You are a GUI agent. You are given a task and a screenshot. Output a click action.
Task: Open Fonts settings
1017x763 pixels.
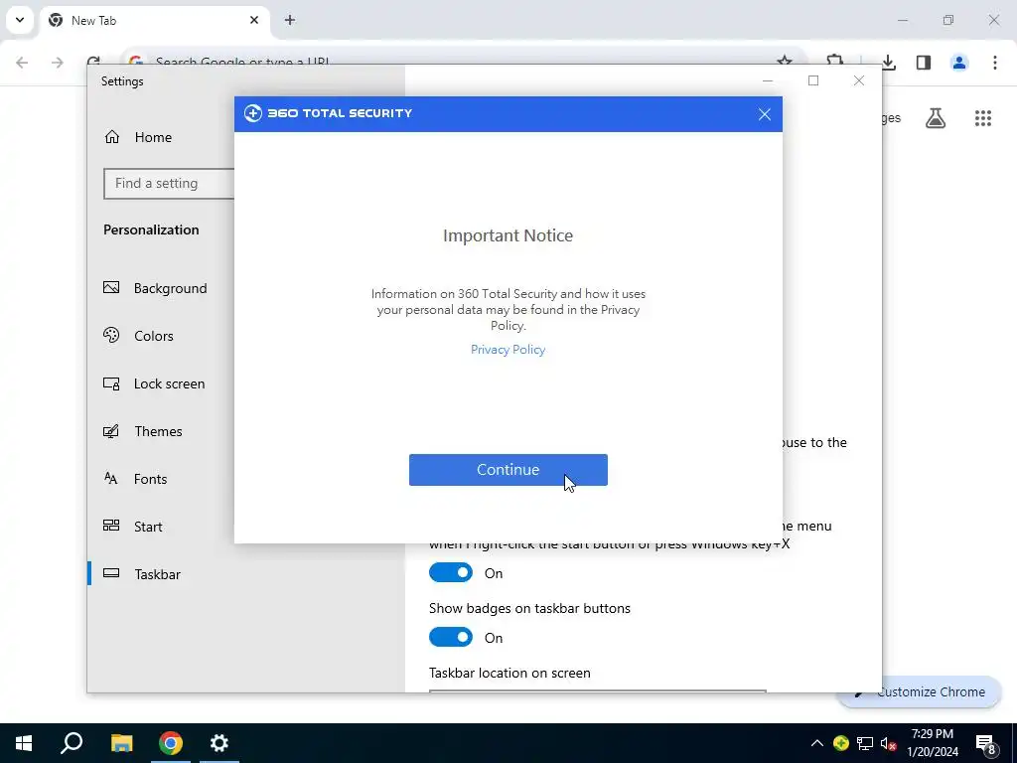151,479
